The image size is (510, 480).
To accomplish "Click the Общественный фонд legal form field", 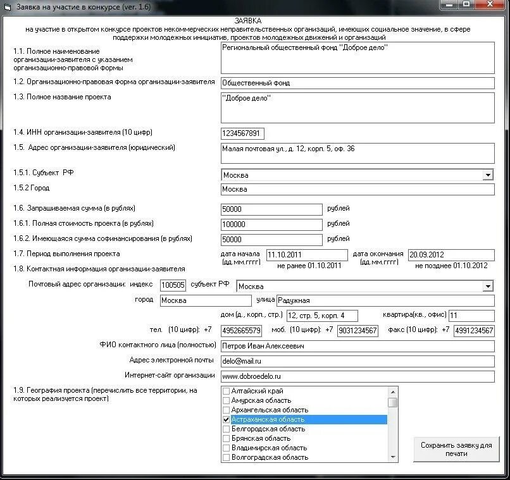I will (x=358, y=83).
